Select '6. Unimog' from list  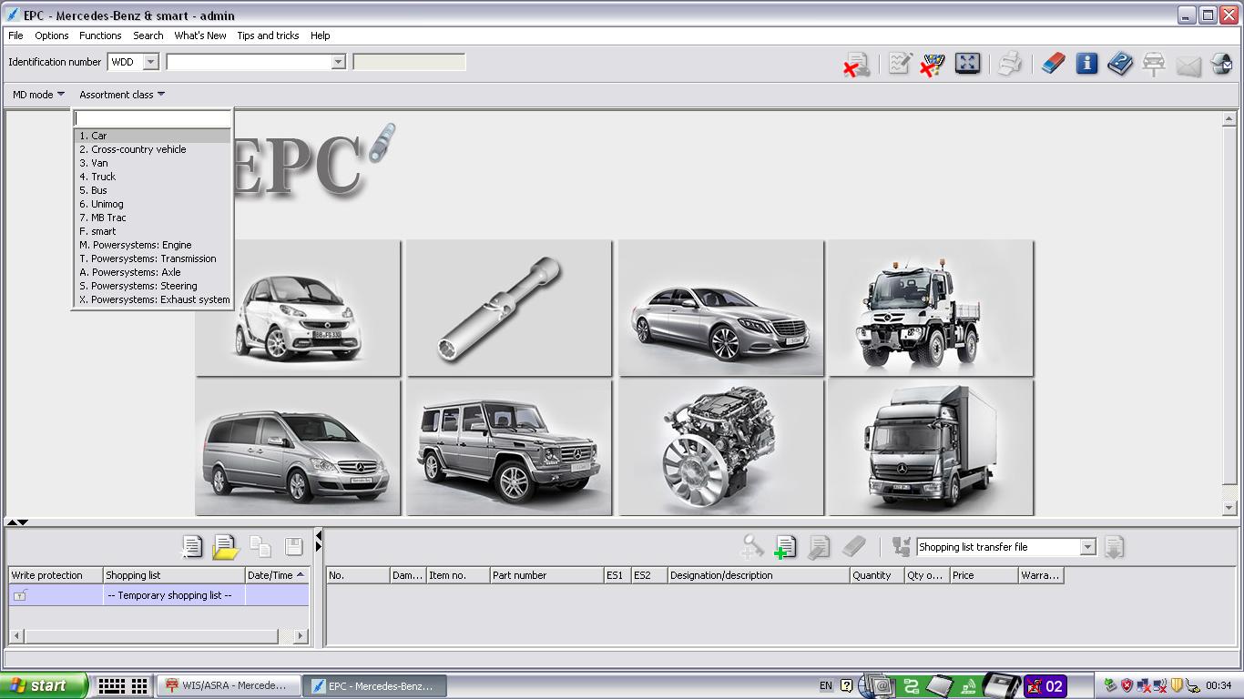pyautogui.click(x=152, y=204)
